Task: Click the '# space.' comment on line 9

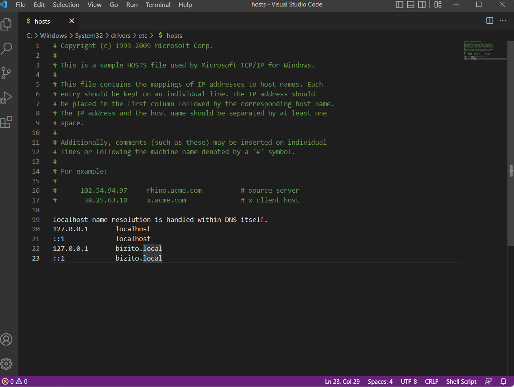Action: click(x=68, y=123)
